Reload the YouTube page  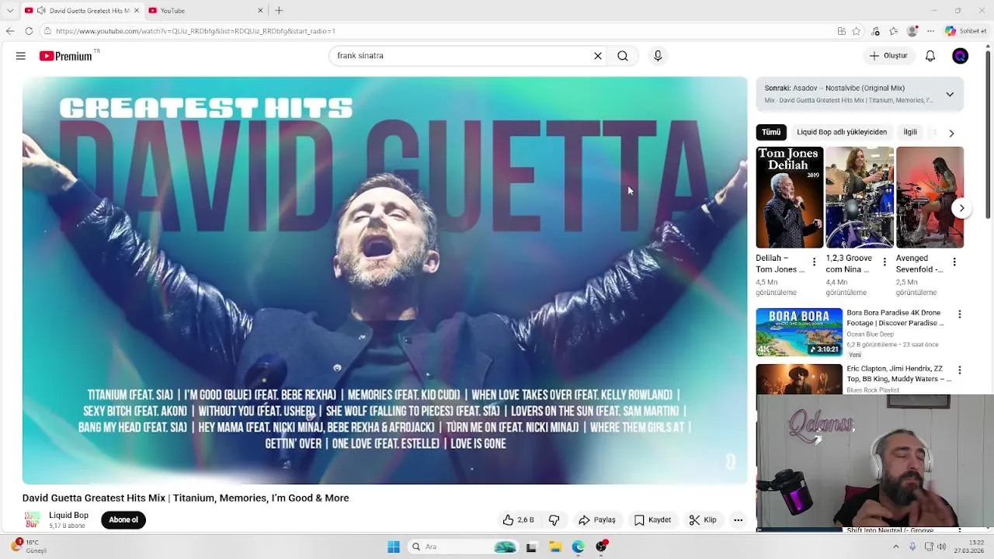[x=29, y=31]
